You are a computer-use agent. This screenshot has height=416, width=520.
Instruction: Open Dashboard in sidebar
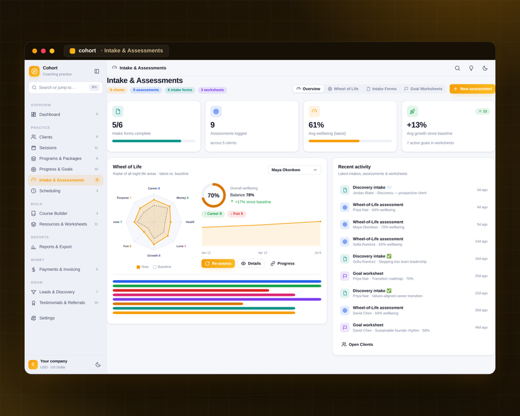pos(66,114)
